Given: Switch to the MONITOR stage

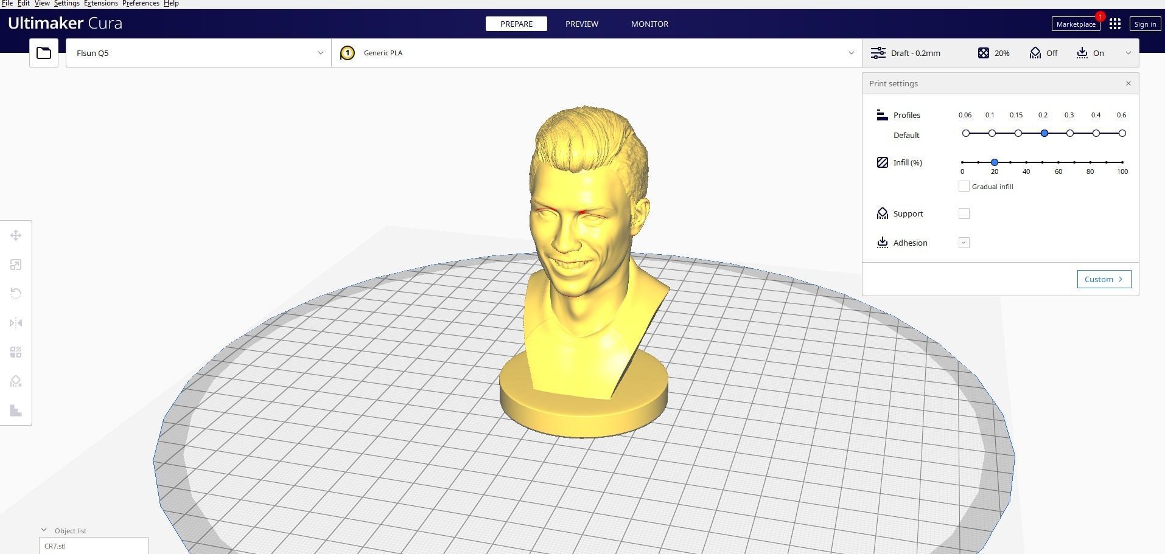Looking at the screenshot, I should coord(649,24).
